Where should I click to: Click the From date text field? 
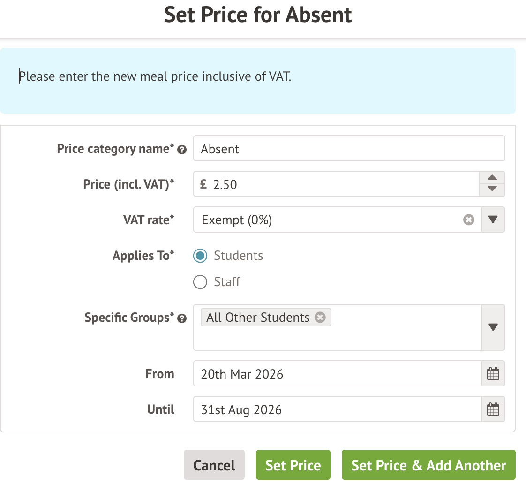point(337,374)
